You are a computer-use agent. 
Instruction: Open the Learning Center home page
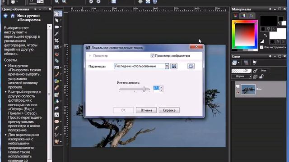tap(13, 16)
